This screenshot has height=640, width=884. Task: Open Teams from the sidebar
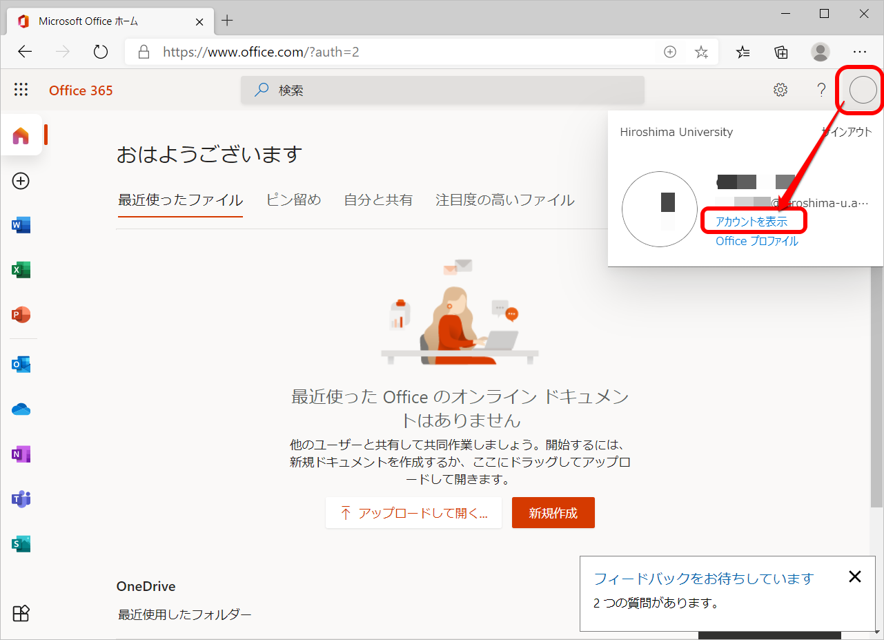tap(21, 499)
